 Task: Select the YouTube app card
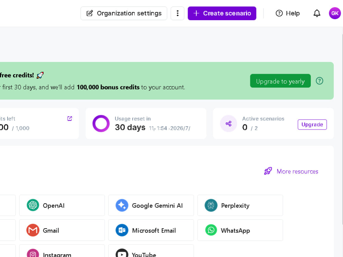[151, 251]
